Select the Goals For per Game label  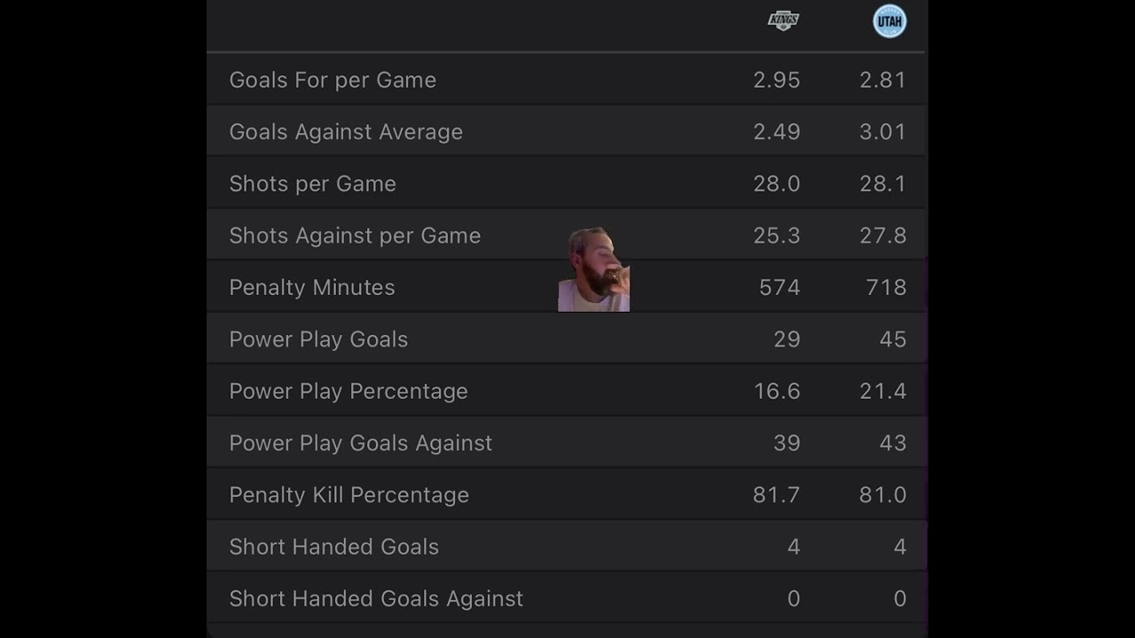(x=333, y=80)
